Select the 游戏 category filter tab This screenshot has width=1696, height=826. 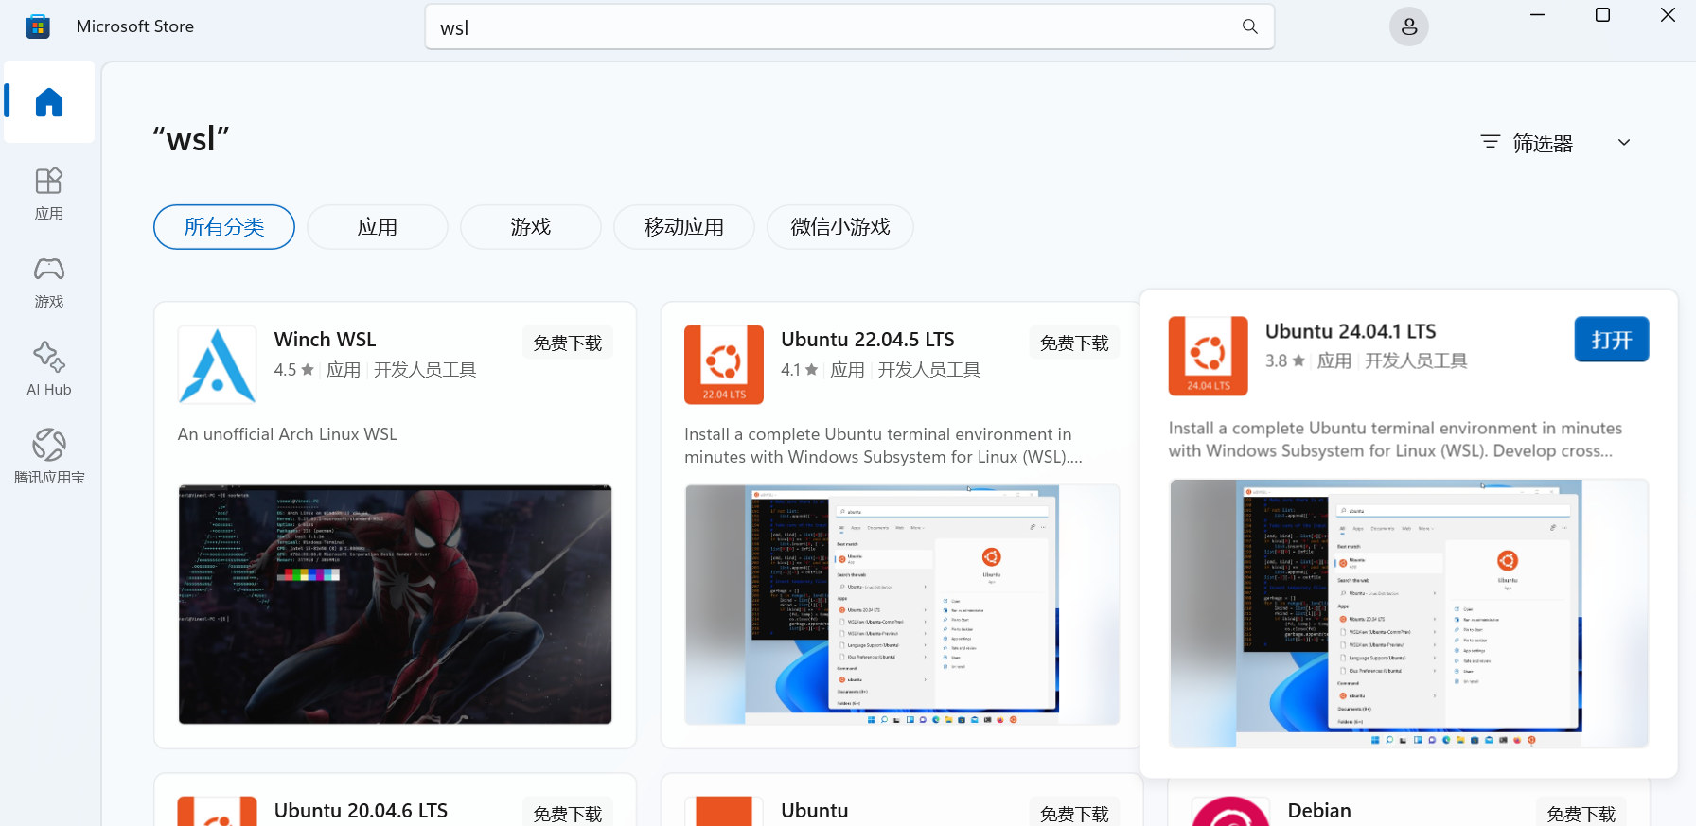(531, 227)
